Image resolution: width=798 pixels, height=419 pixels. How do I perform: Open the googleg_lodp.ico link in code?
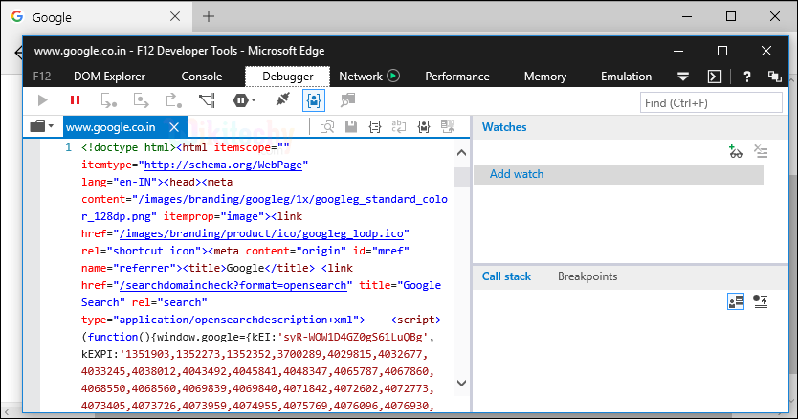[x=261, y=233]
